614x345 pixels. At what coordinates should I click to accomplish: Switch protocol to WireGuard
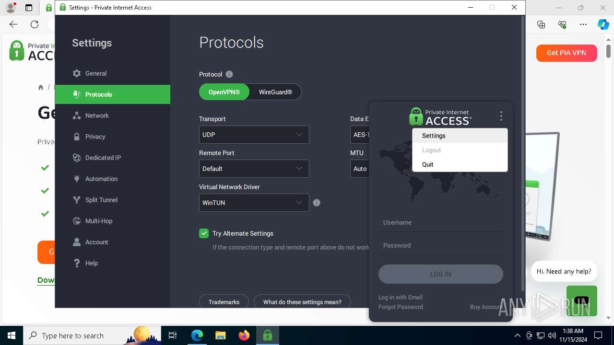275,92
